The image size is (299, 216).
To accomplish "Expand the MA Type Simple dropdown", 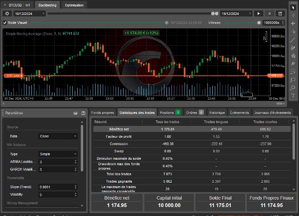I will coord(58,154).
